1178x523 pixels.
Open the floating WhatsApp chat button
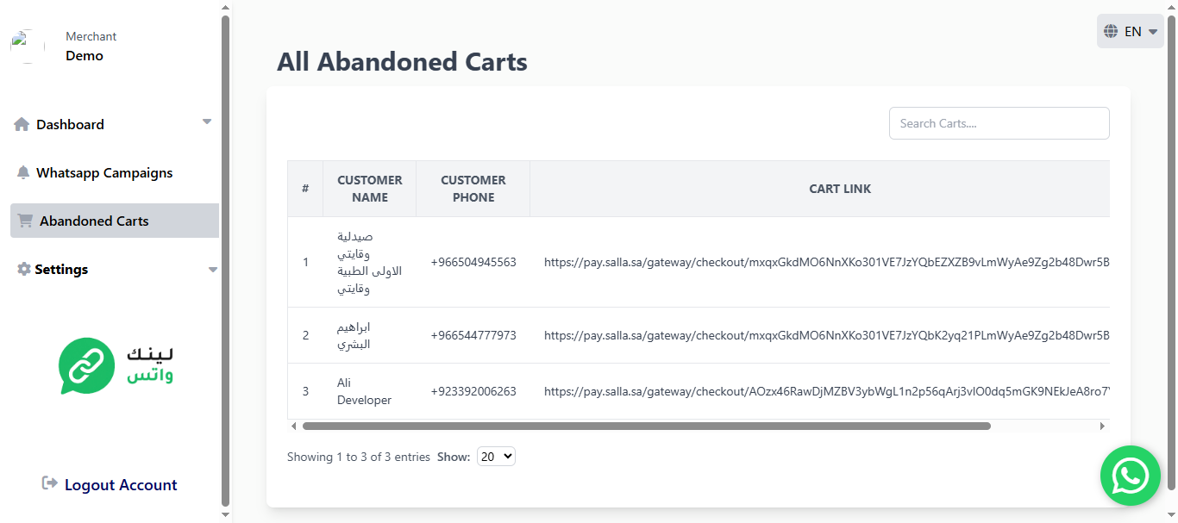click(x=1130, y=476)
